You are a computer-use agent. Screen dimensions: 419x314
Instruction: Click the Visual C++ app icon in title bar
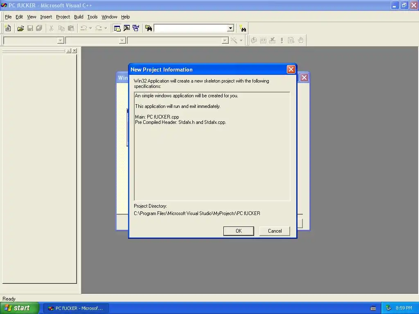[x=4, y=5]
